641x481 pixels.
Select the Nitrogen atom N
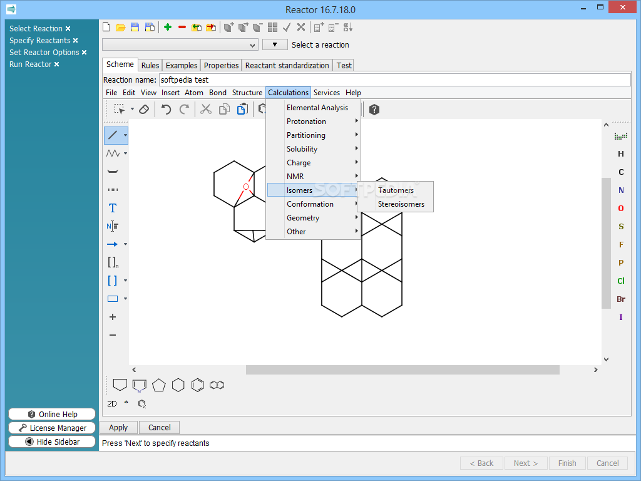click(621, 190)
